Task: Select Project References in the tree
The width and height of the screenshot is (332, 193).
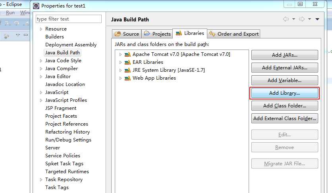Action: pyautogui.click(x=66, y=124)
